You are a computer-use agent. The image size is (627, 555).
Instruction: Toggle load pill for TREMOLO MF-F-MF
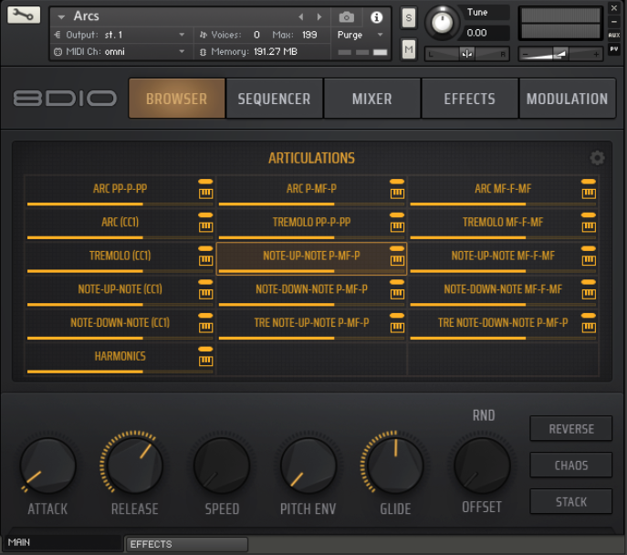[589, 215]
